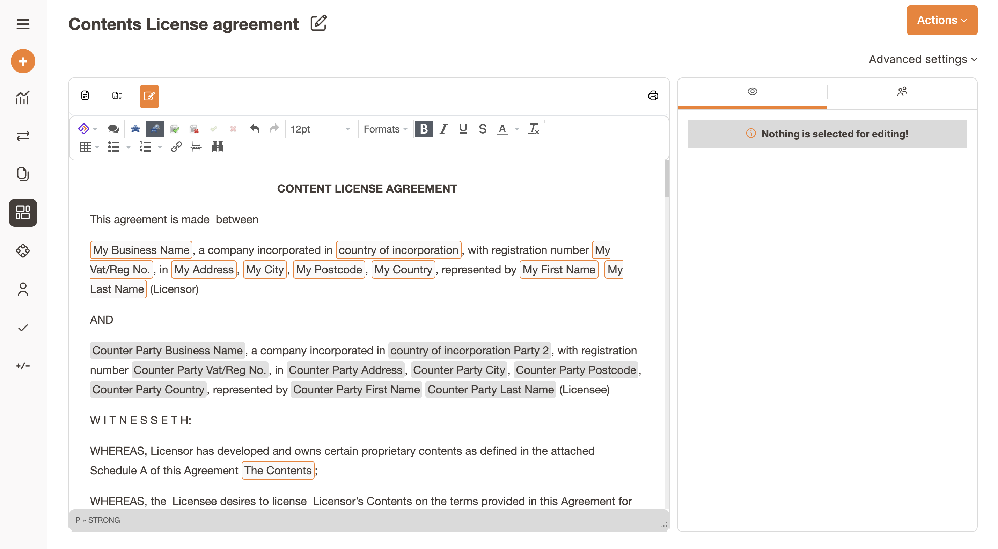Undo the last edit

point(255,129)
